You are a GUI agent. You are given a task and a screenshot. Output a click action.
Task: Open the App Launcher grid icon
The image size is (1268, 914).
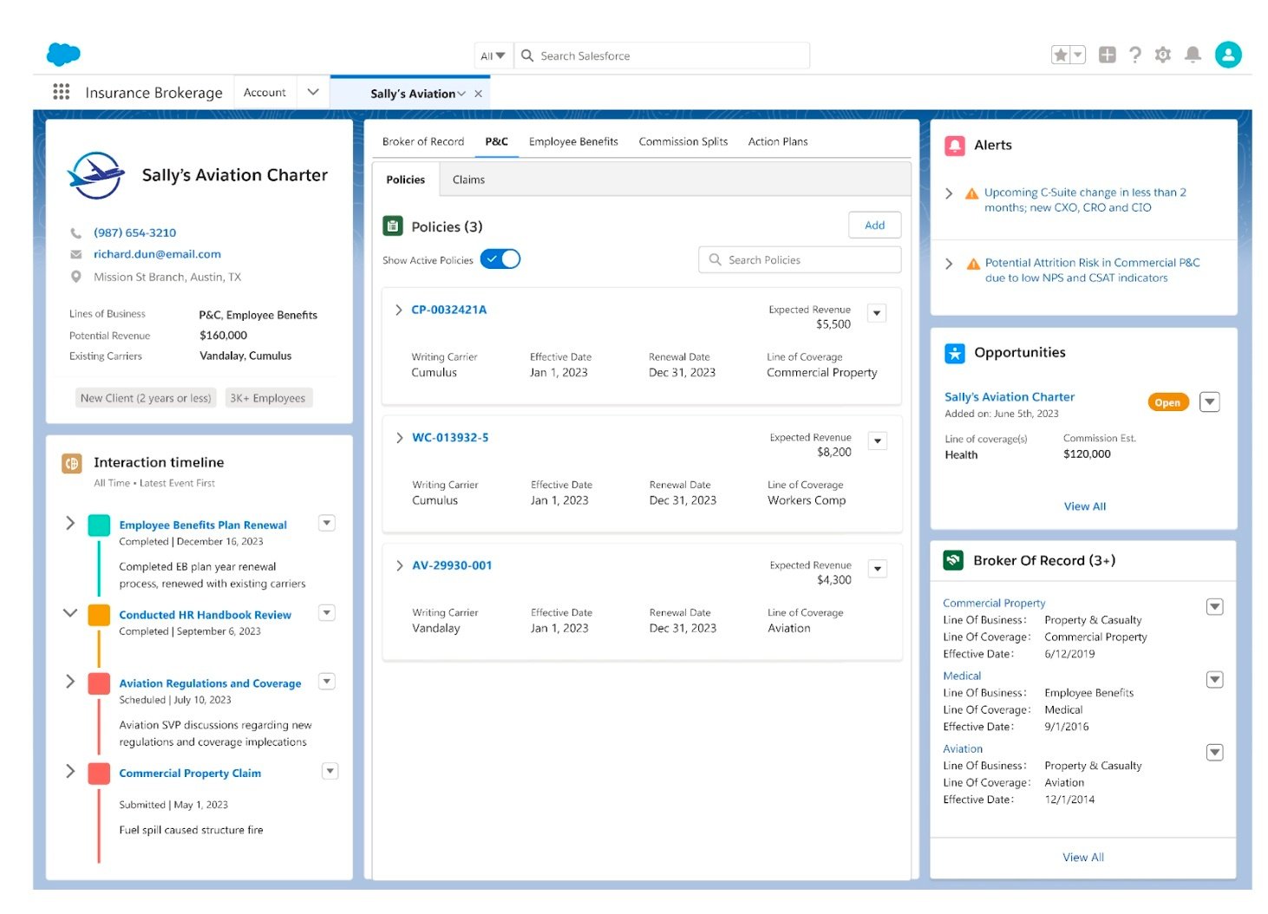coord(61,92)
